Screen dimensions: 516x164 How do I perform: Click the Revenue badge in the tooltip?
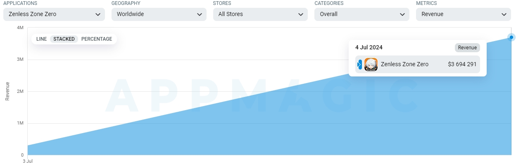click(x=467, y=48)
